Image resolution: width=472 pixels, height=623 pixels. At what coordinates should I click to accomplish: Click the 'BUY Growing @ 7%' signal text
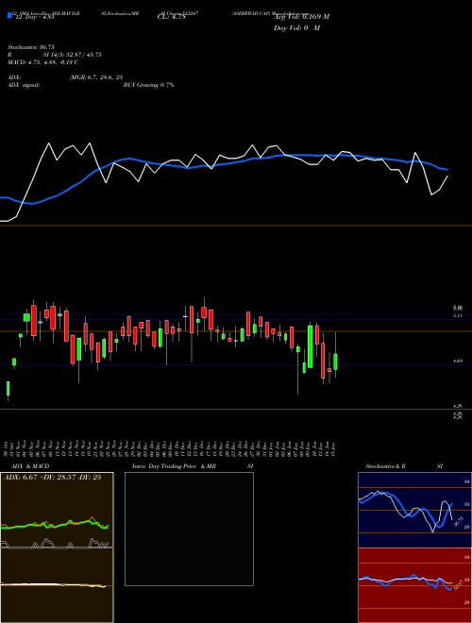click(x=148, y=85)
